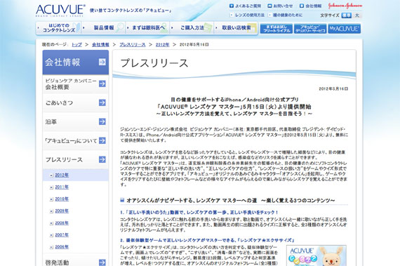400x266 pixels.
Task: Select 2011年 press release archive
Action: (x=62, y=187)
